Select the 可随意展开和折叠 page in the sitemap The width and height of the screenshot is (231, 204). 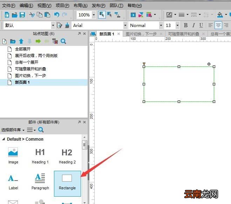tap(30, 69)
